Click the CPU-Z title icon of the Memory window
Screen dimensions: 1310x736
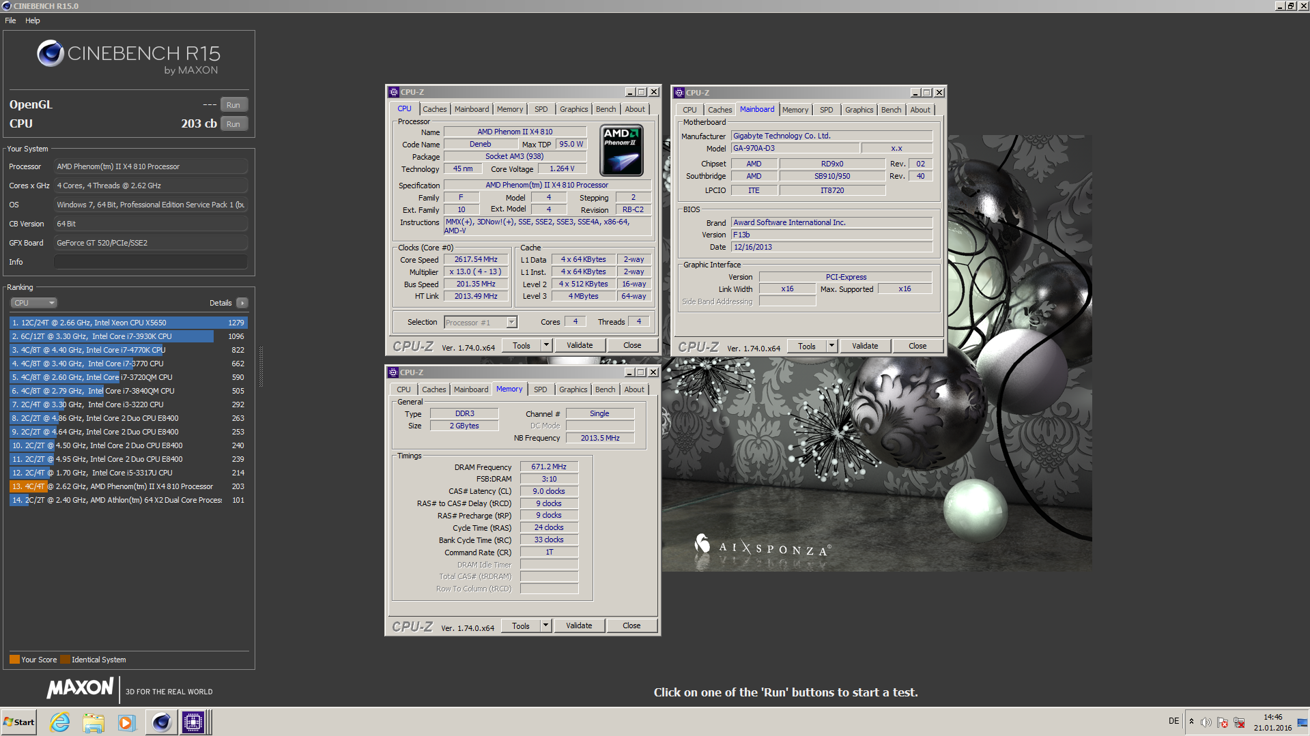point(393,372)
